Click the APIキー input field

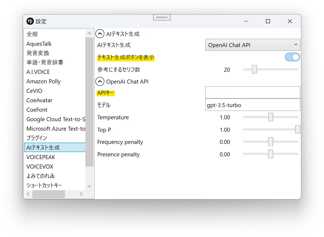[253, 93]
